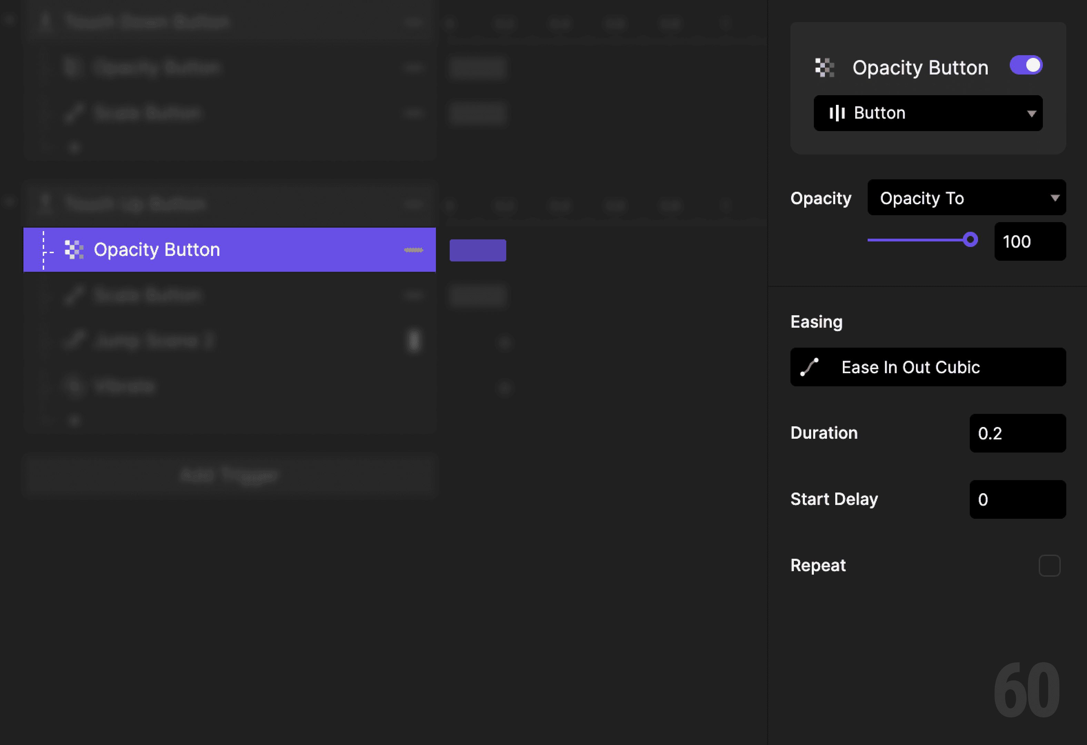Click the Opacity Button checkerboard icon in the layer list
1087x745 pixels.
(x=74, y=250)
